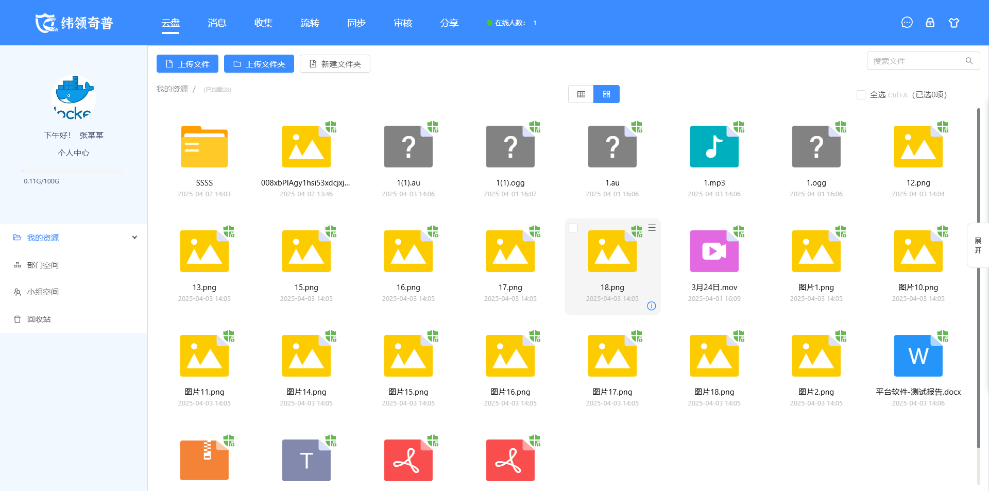This screenshot has width=989, height=491.
Task: Click the 1(1).au unknown file icon
Action: (x=408, y=147)
